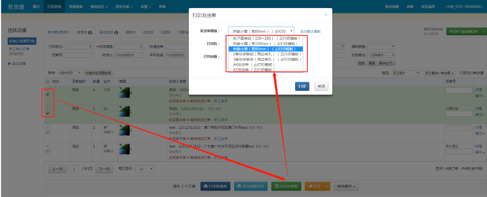Select 电子面单纸 (100×180) template option
This screenshot has height=197, width=487.
[x=266, y=39]
